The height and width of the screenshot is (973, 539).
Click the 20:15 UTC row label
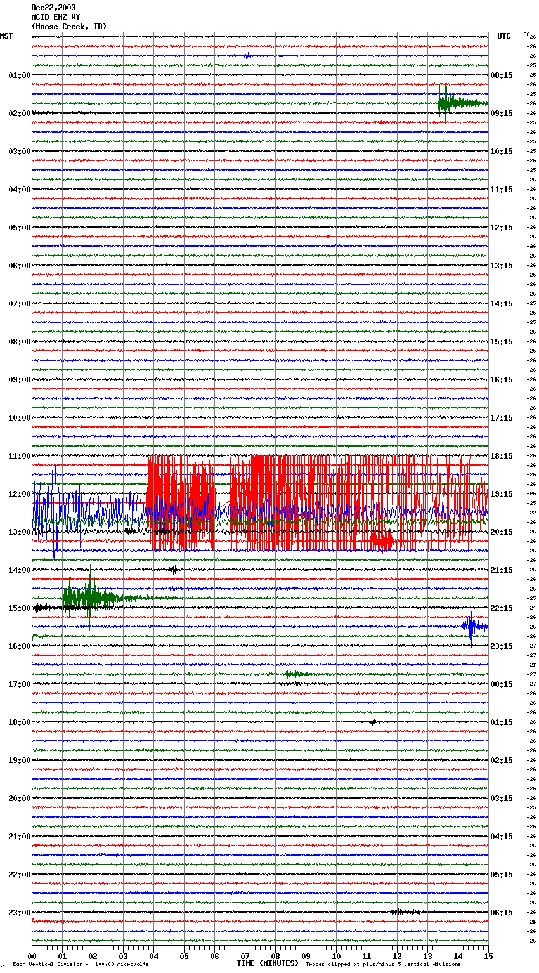tap(502, 532)
